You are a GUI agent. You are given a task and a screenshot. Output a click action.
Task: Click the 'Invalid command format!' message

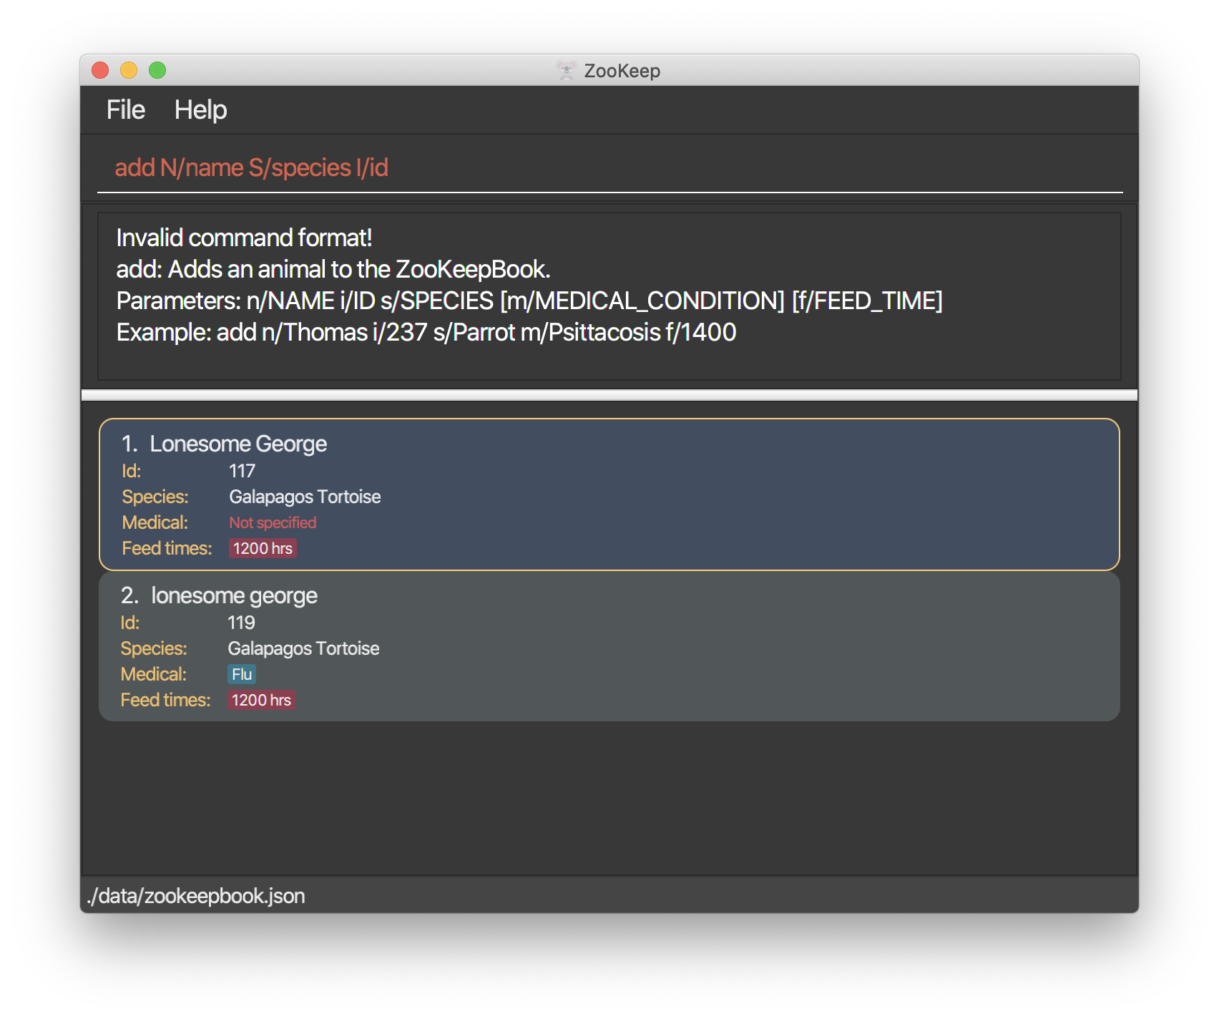click(244, 238)
